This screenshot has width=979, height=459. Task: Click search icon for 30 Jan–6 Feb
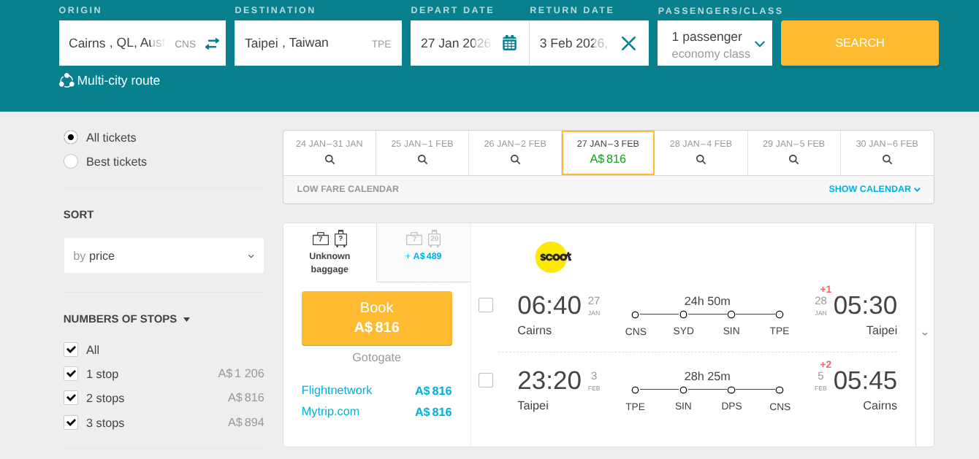point(887,159)
